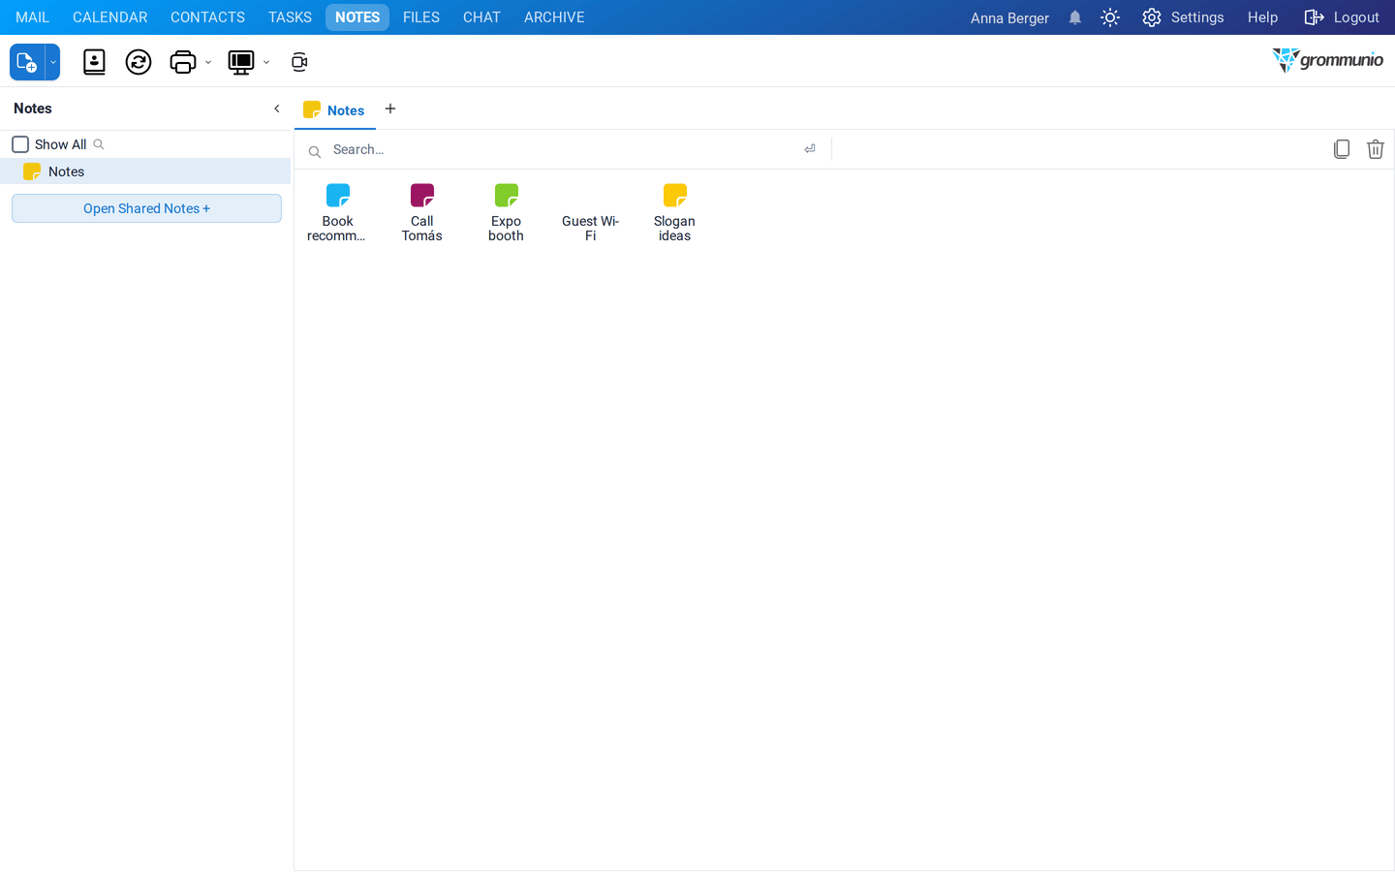1395x872 pixels.
Task: Open the FILES section
Action: [421, 17]
